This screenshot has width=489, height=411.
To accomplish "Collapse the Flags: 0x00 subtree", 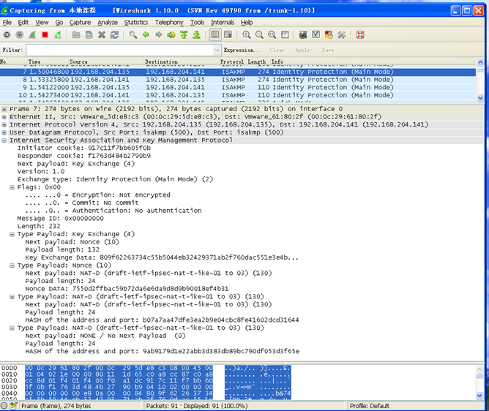I will (x=12, y=186).
